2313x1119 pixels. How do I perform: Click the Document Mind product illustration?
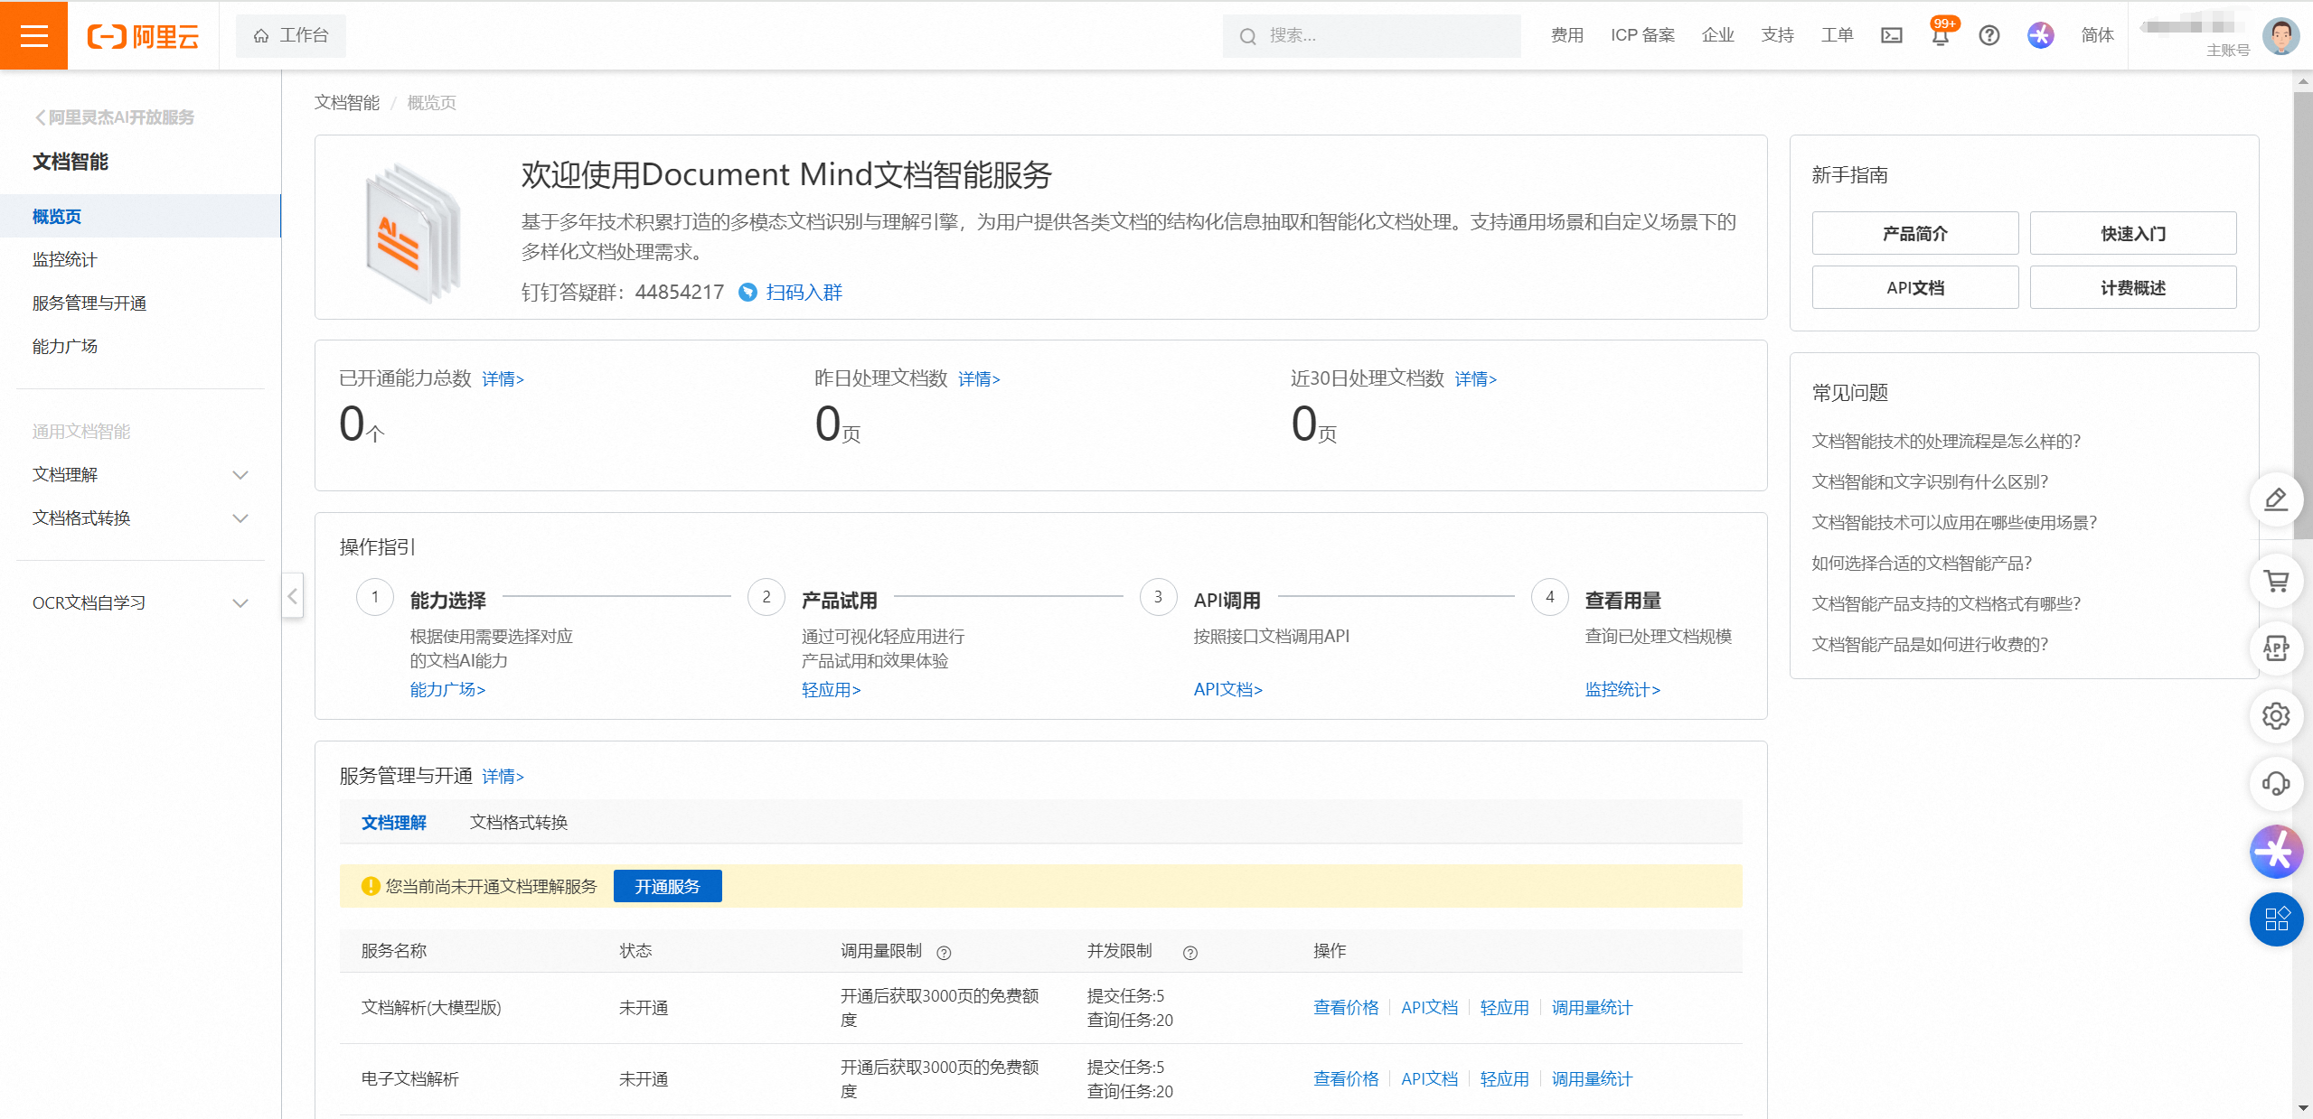coord(413,232)
